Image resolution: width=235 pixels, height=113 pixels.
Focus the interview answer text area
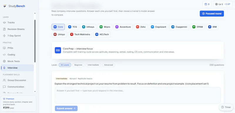tap(137, 95)
